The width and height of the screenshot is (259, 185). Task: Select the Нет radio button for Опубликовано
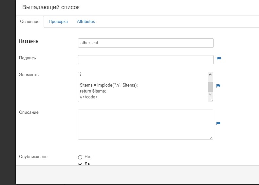(80, 157)
